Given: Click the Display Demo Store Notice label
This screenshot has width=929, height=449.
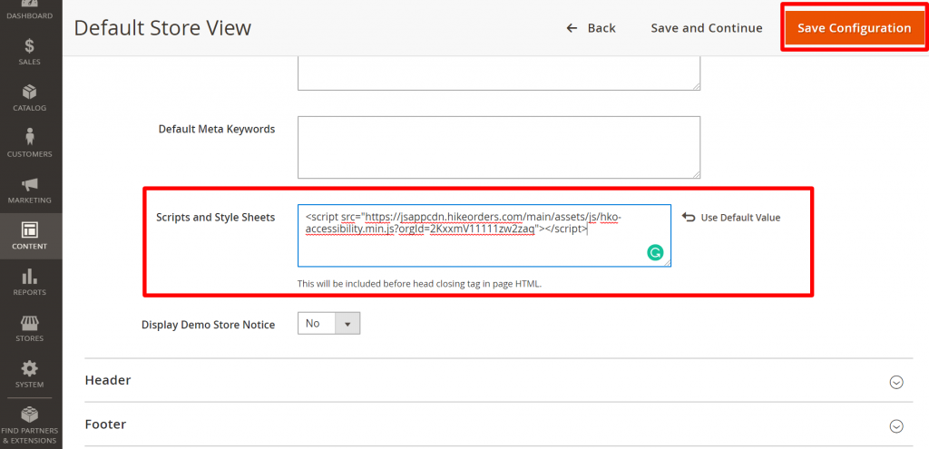Looking at the screenshot, I should tap(208, 325).
